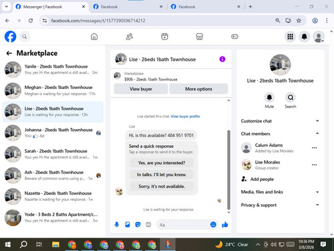The height and width of the screenshot is (251, 334).
Task: Click the chat messages vertical scrollbar
Action: click(228, 169)
